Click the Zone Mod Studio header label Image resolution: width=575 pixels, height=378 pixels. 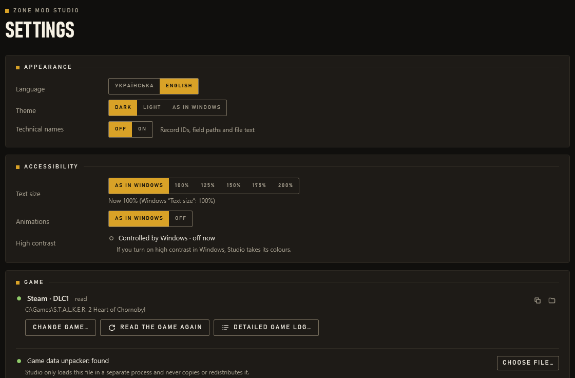[x=46, y=11]
